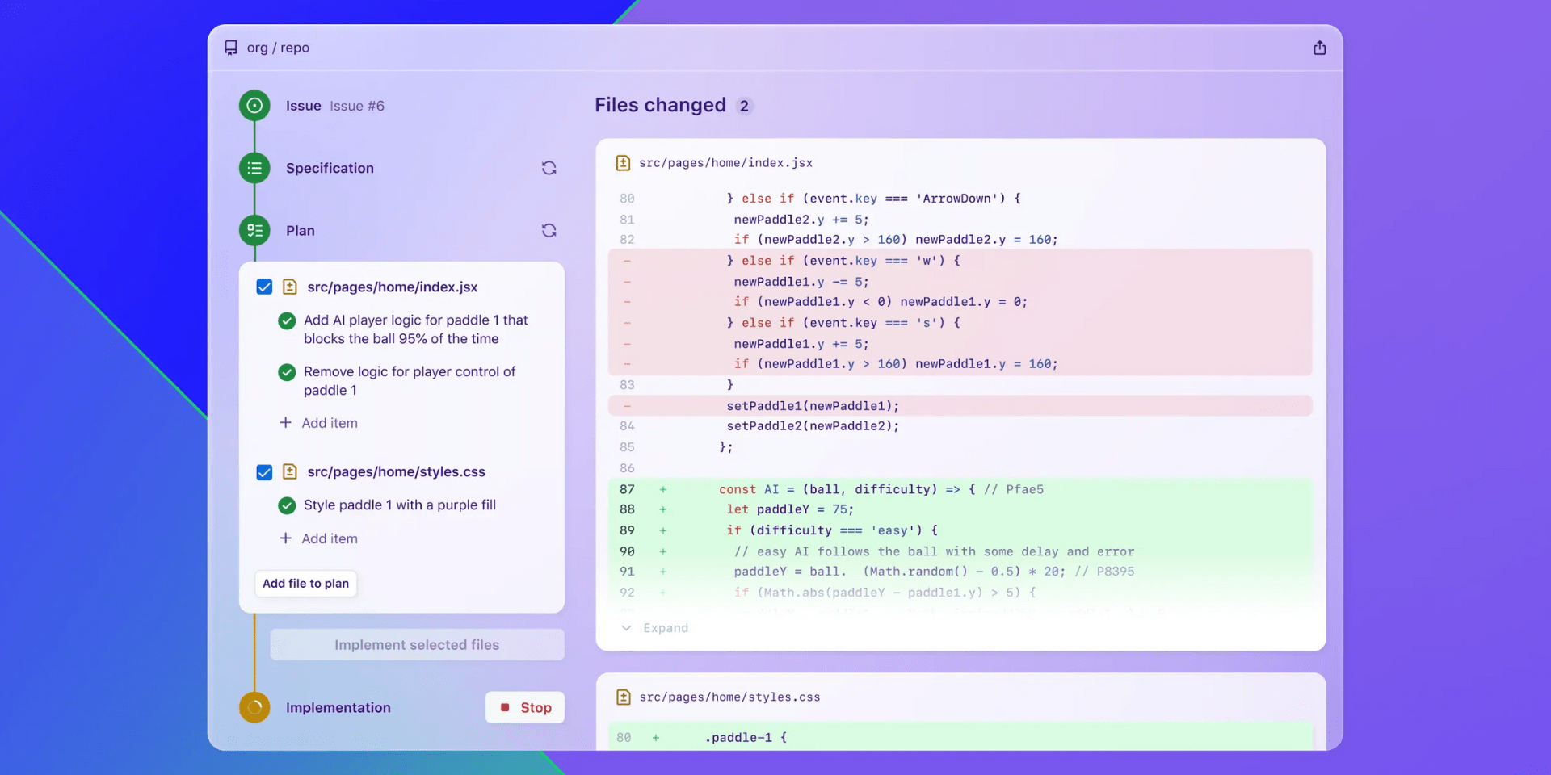Toggle the green check on 'Style paddle 1 with a purple fill'
The height and width of the screenshot is (775, 1551).
(x=287, y=505)
